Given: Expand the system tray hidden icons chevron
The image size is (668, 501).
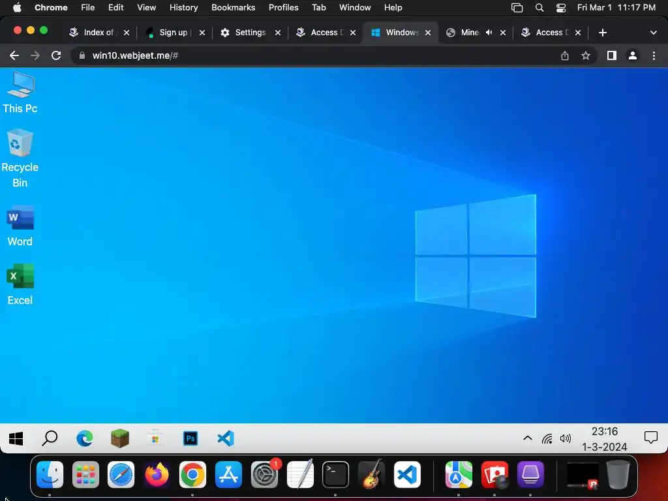Looking at the screenshot, I should pos(527,438).
